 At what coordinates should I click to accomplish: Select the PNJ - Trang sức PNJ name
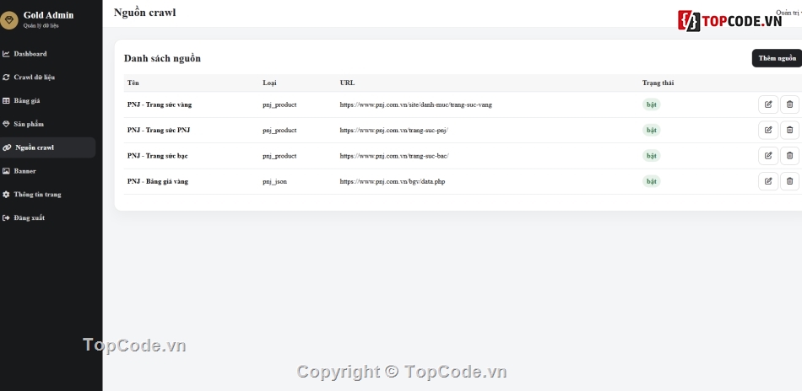[159, 130]
